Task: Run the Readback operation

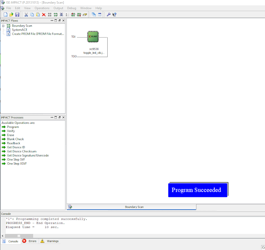Action: click(x=14, y=143)
